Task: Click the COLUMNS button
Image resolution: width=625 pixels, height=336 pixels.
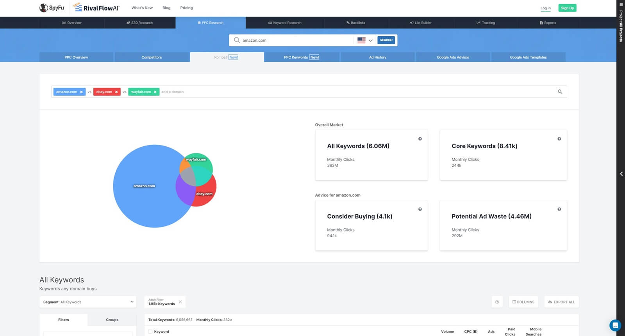Action: 523,302
